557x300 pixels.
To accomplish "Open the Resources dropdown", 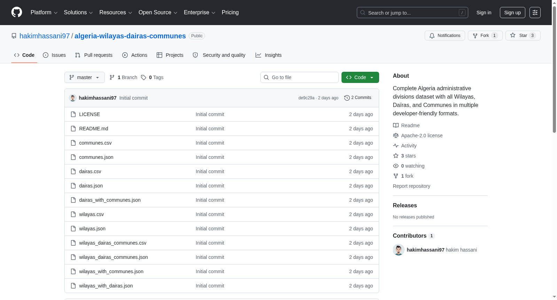I will [x=116, y=13].
